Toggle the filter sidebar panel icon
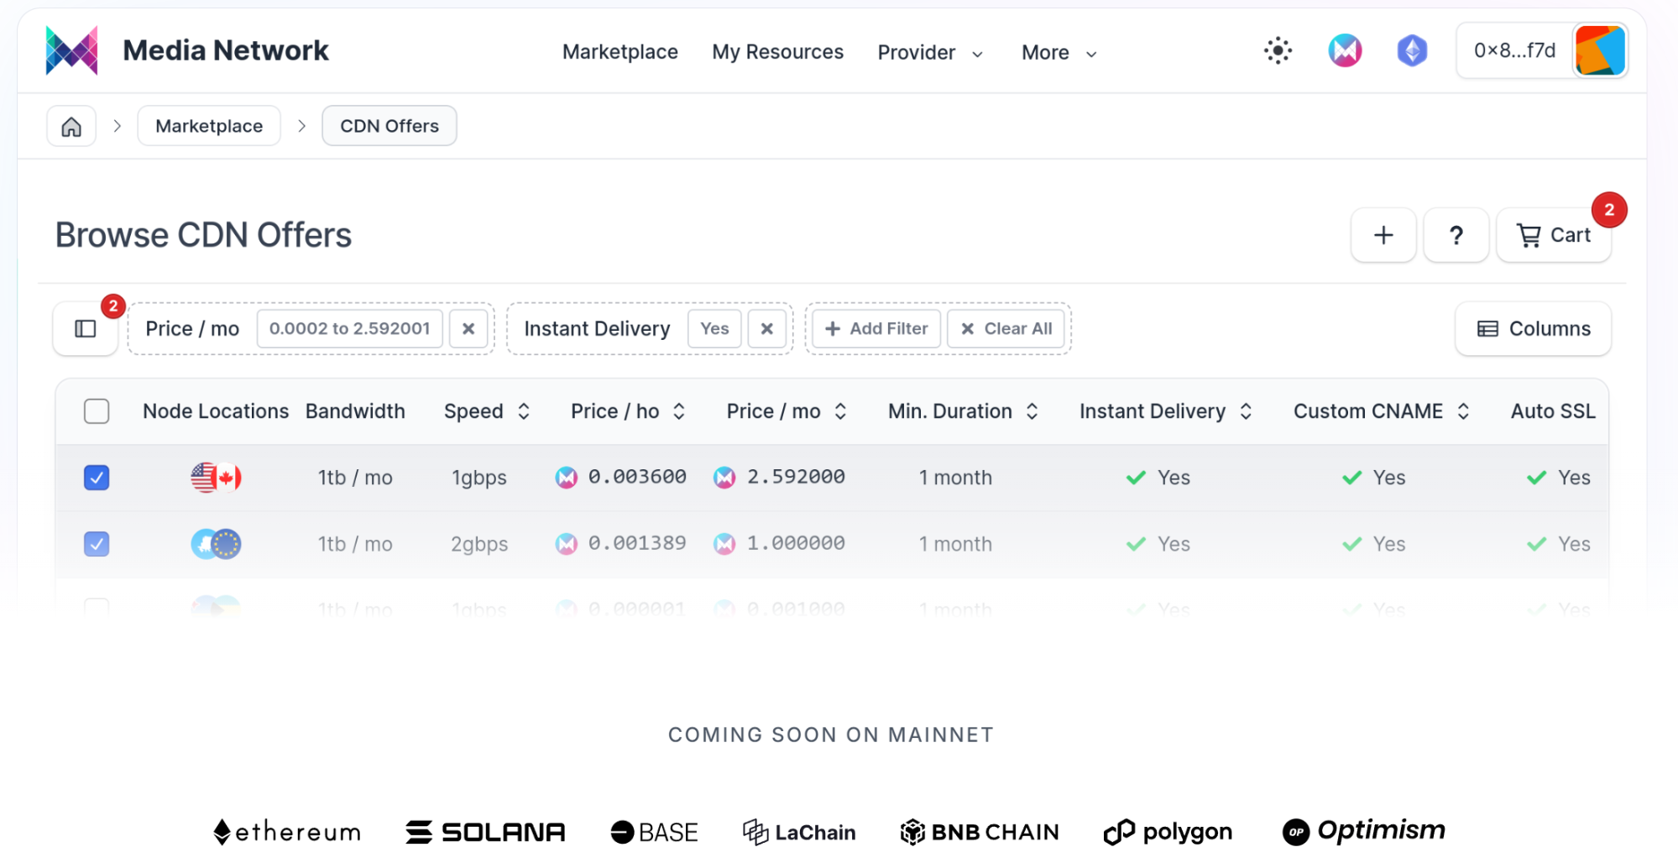 coord(86,329)
